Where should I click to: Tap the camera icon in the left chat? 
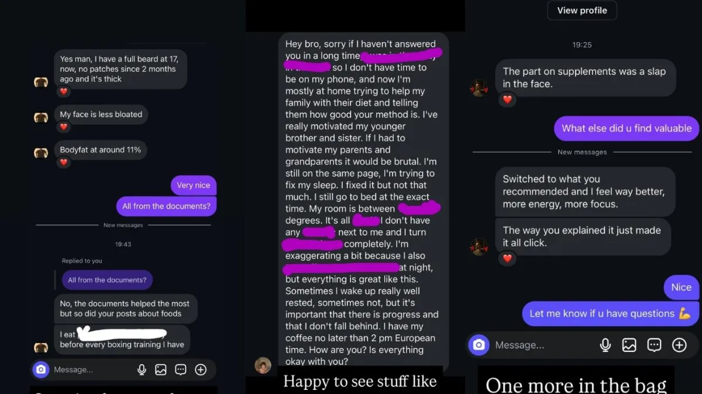click(x=40, y=369)
